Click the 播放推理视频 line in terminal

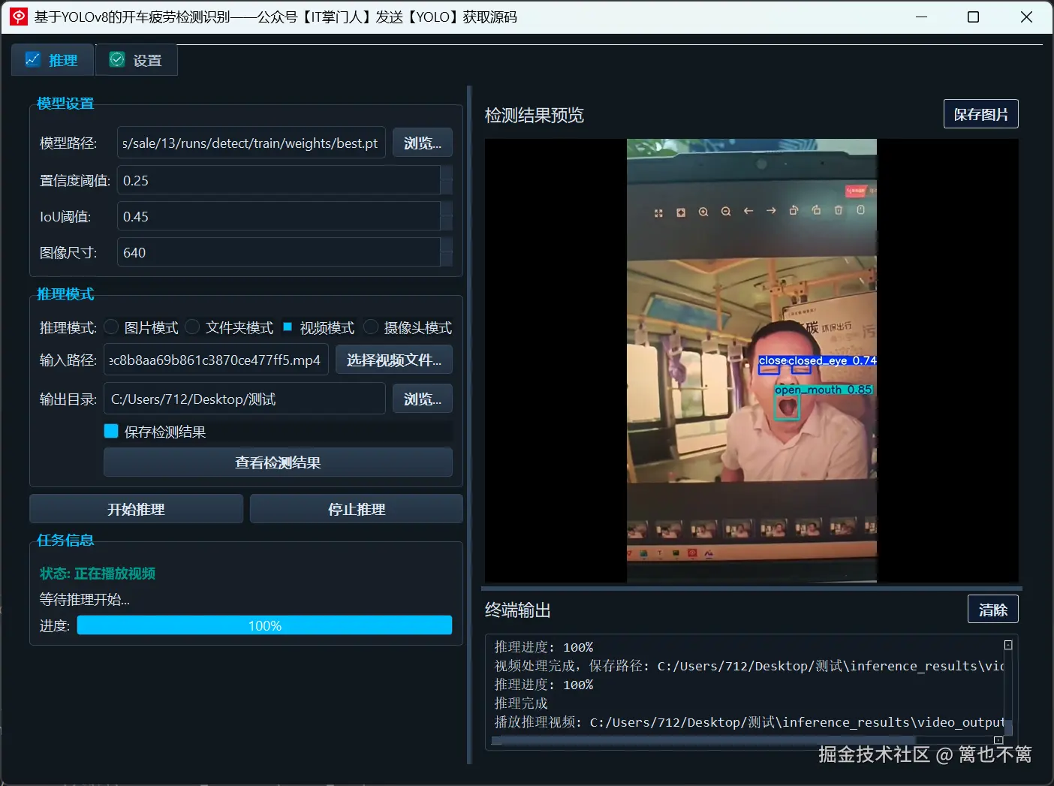coord(748,722)
